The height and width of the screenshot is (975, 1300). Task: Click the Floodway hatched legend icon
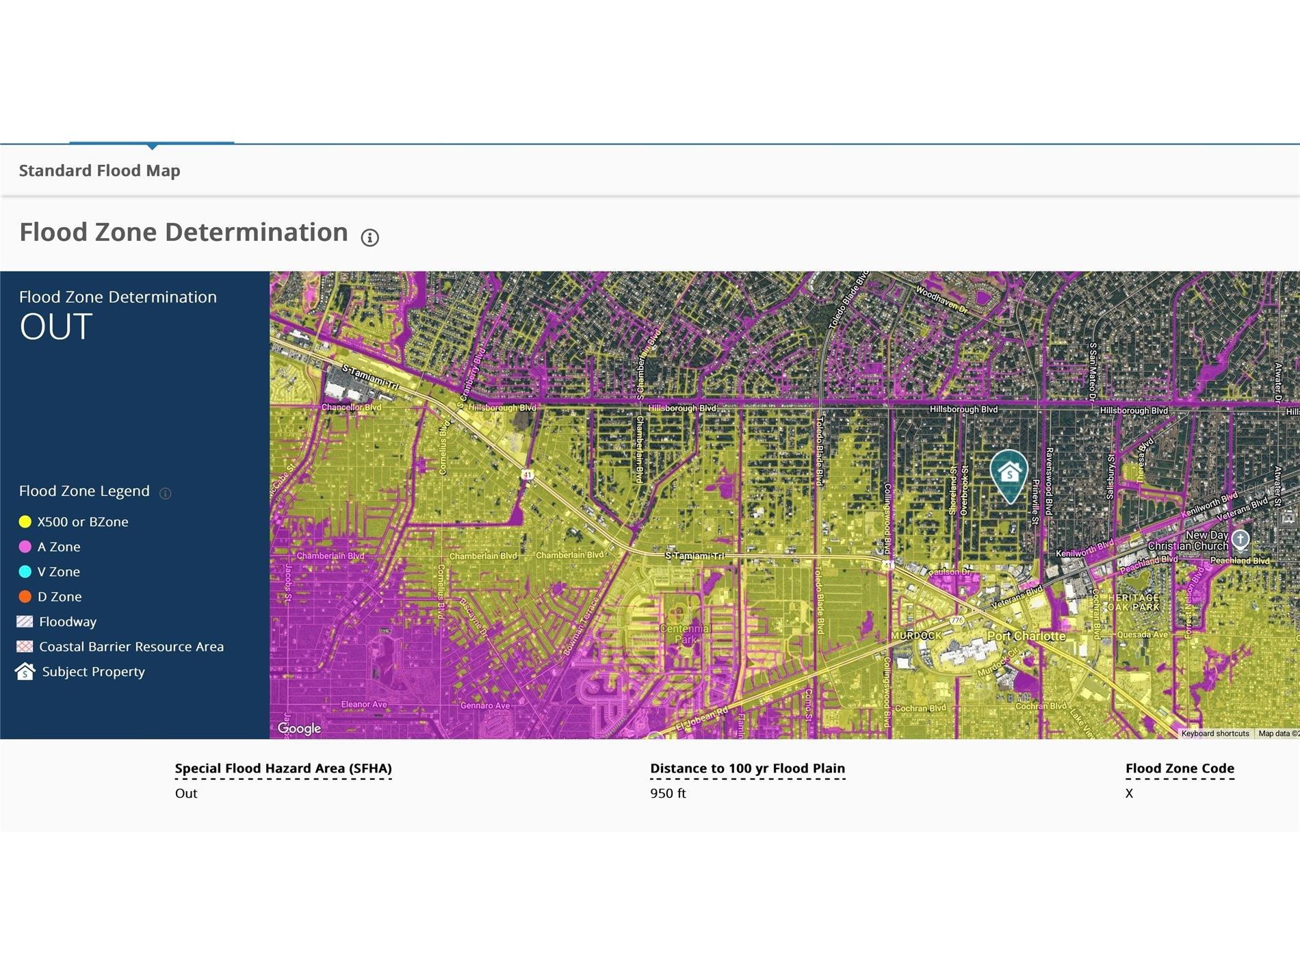25,622
